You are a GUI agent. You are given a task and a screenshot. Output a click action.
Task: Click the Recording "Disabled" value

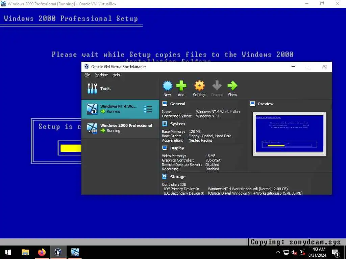coord(212,169)
